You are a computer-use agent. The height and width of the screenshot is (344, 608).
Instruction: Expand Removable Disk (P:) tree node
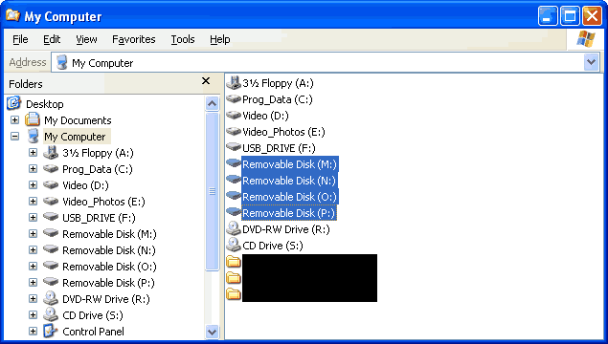click(33, 283)
